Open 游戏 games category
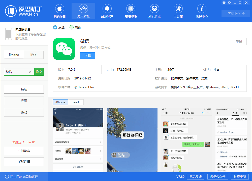 [24, 112]
